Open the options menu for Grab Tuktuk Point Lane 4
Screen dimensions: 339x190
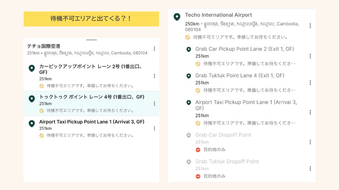point(310,83)
